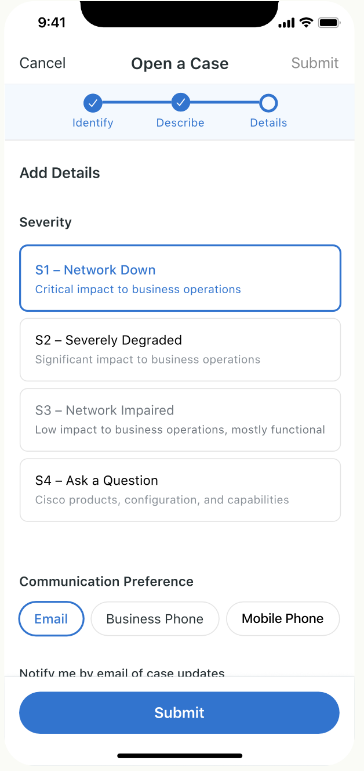The height and width of the screenshot is (771, 364).
Task: Select Business Phone communication preference
Action: point(155,619)
